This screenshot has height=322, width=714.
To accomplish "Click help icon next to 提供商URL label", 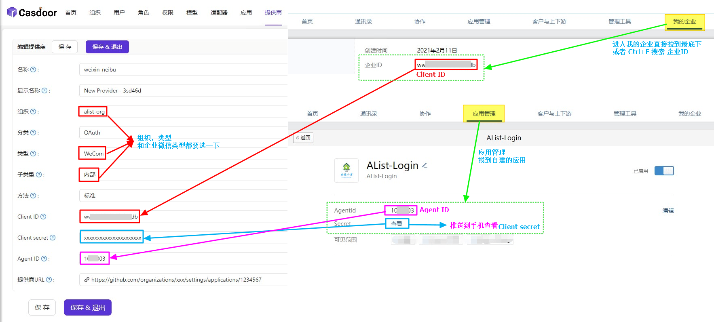I will point(49,280).
